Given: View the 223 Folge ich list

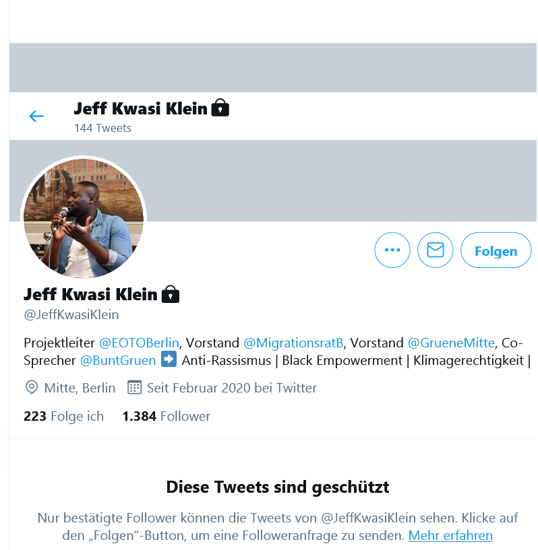Looking at the screenshot, I should (63, 416).
